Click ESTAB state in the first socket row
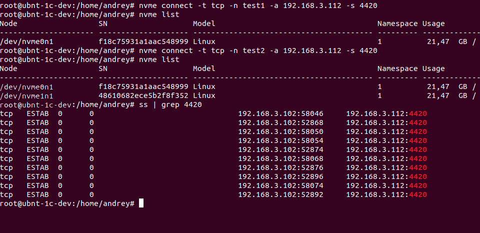 37,113
